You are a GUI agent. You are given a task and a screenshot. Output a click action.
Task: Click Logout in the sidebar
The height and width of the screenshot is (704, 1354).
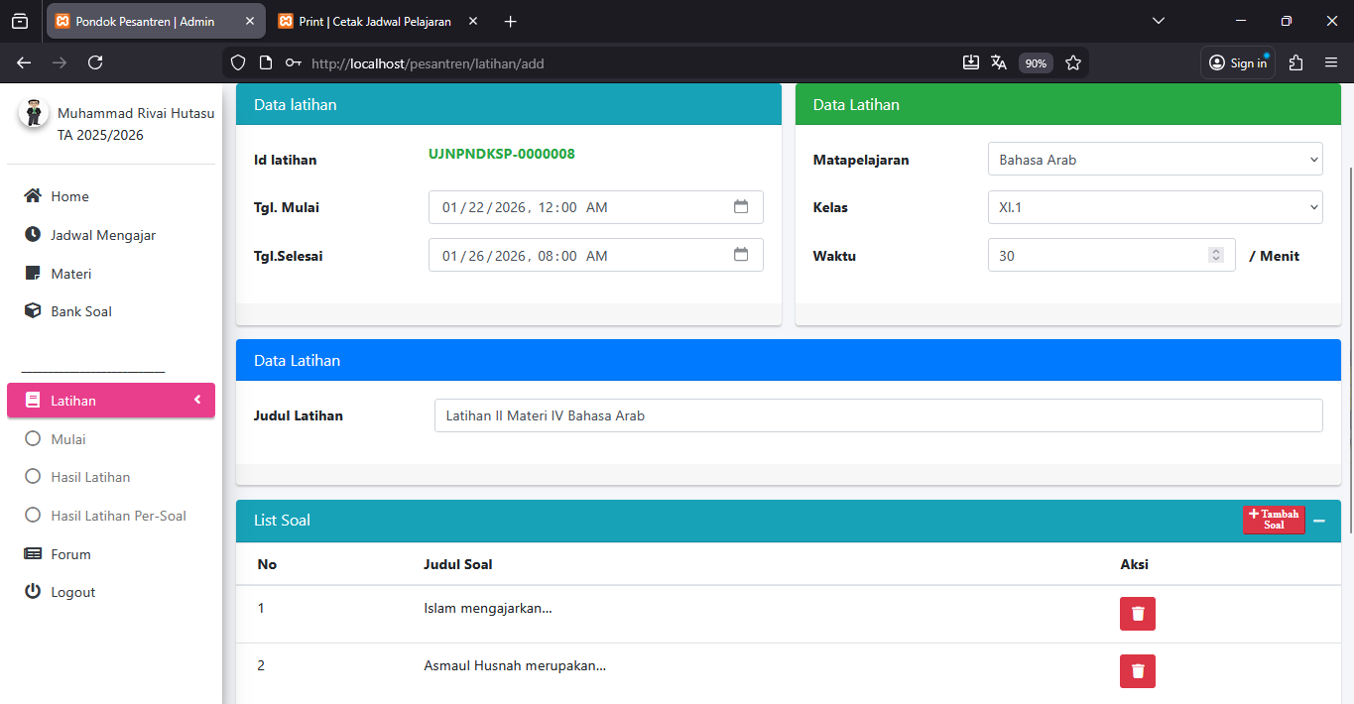click(72, 592)
